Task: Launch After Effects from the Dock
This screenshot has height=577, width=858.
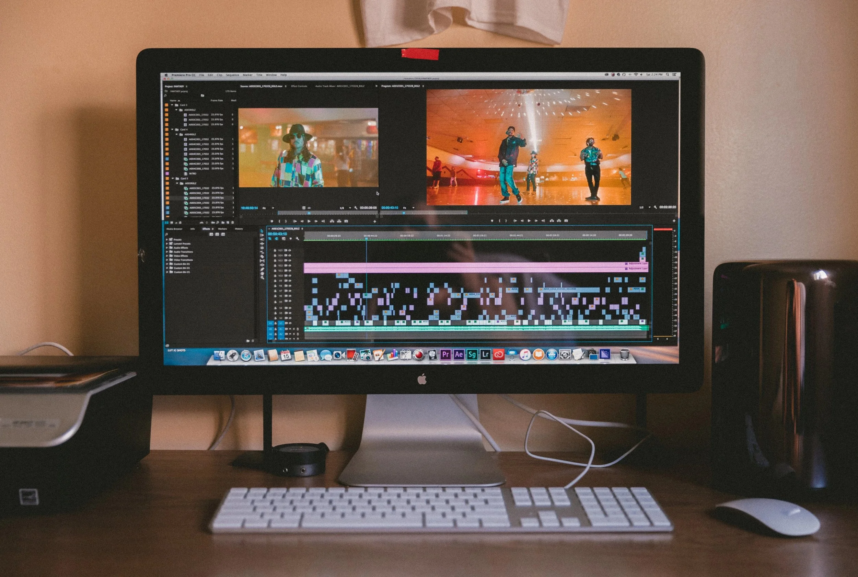Action: 459,355
